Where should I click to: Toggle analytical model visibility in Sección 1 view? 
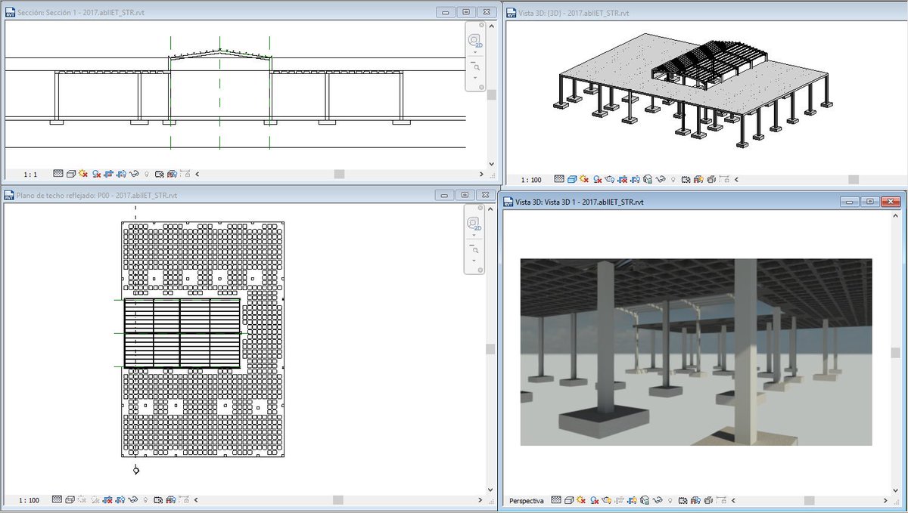(172, 174)
